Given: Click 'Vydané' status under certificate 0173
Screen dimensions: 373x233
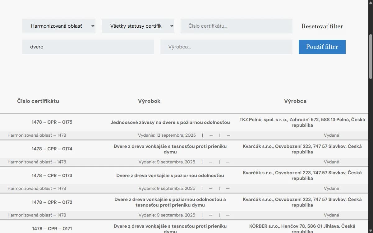Looking at the screenshot, I should pos(331,188).
